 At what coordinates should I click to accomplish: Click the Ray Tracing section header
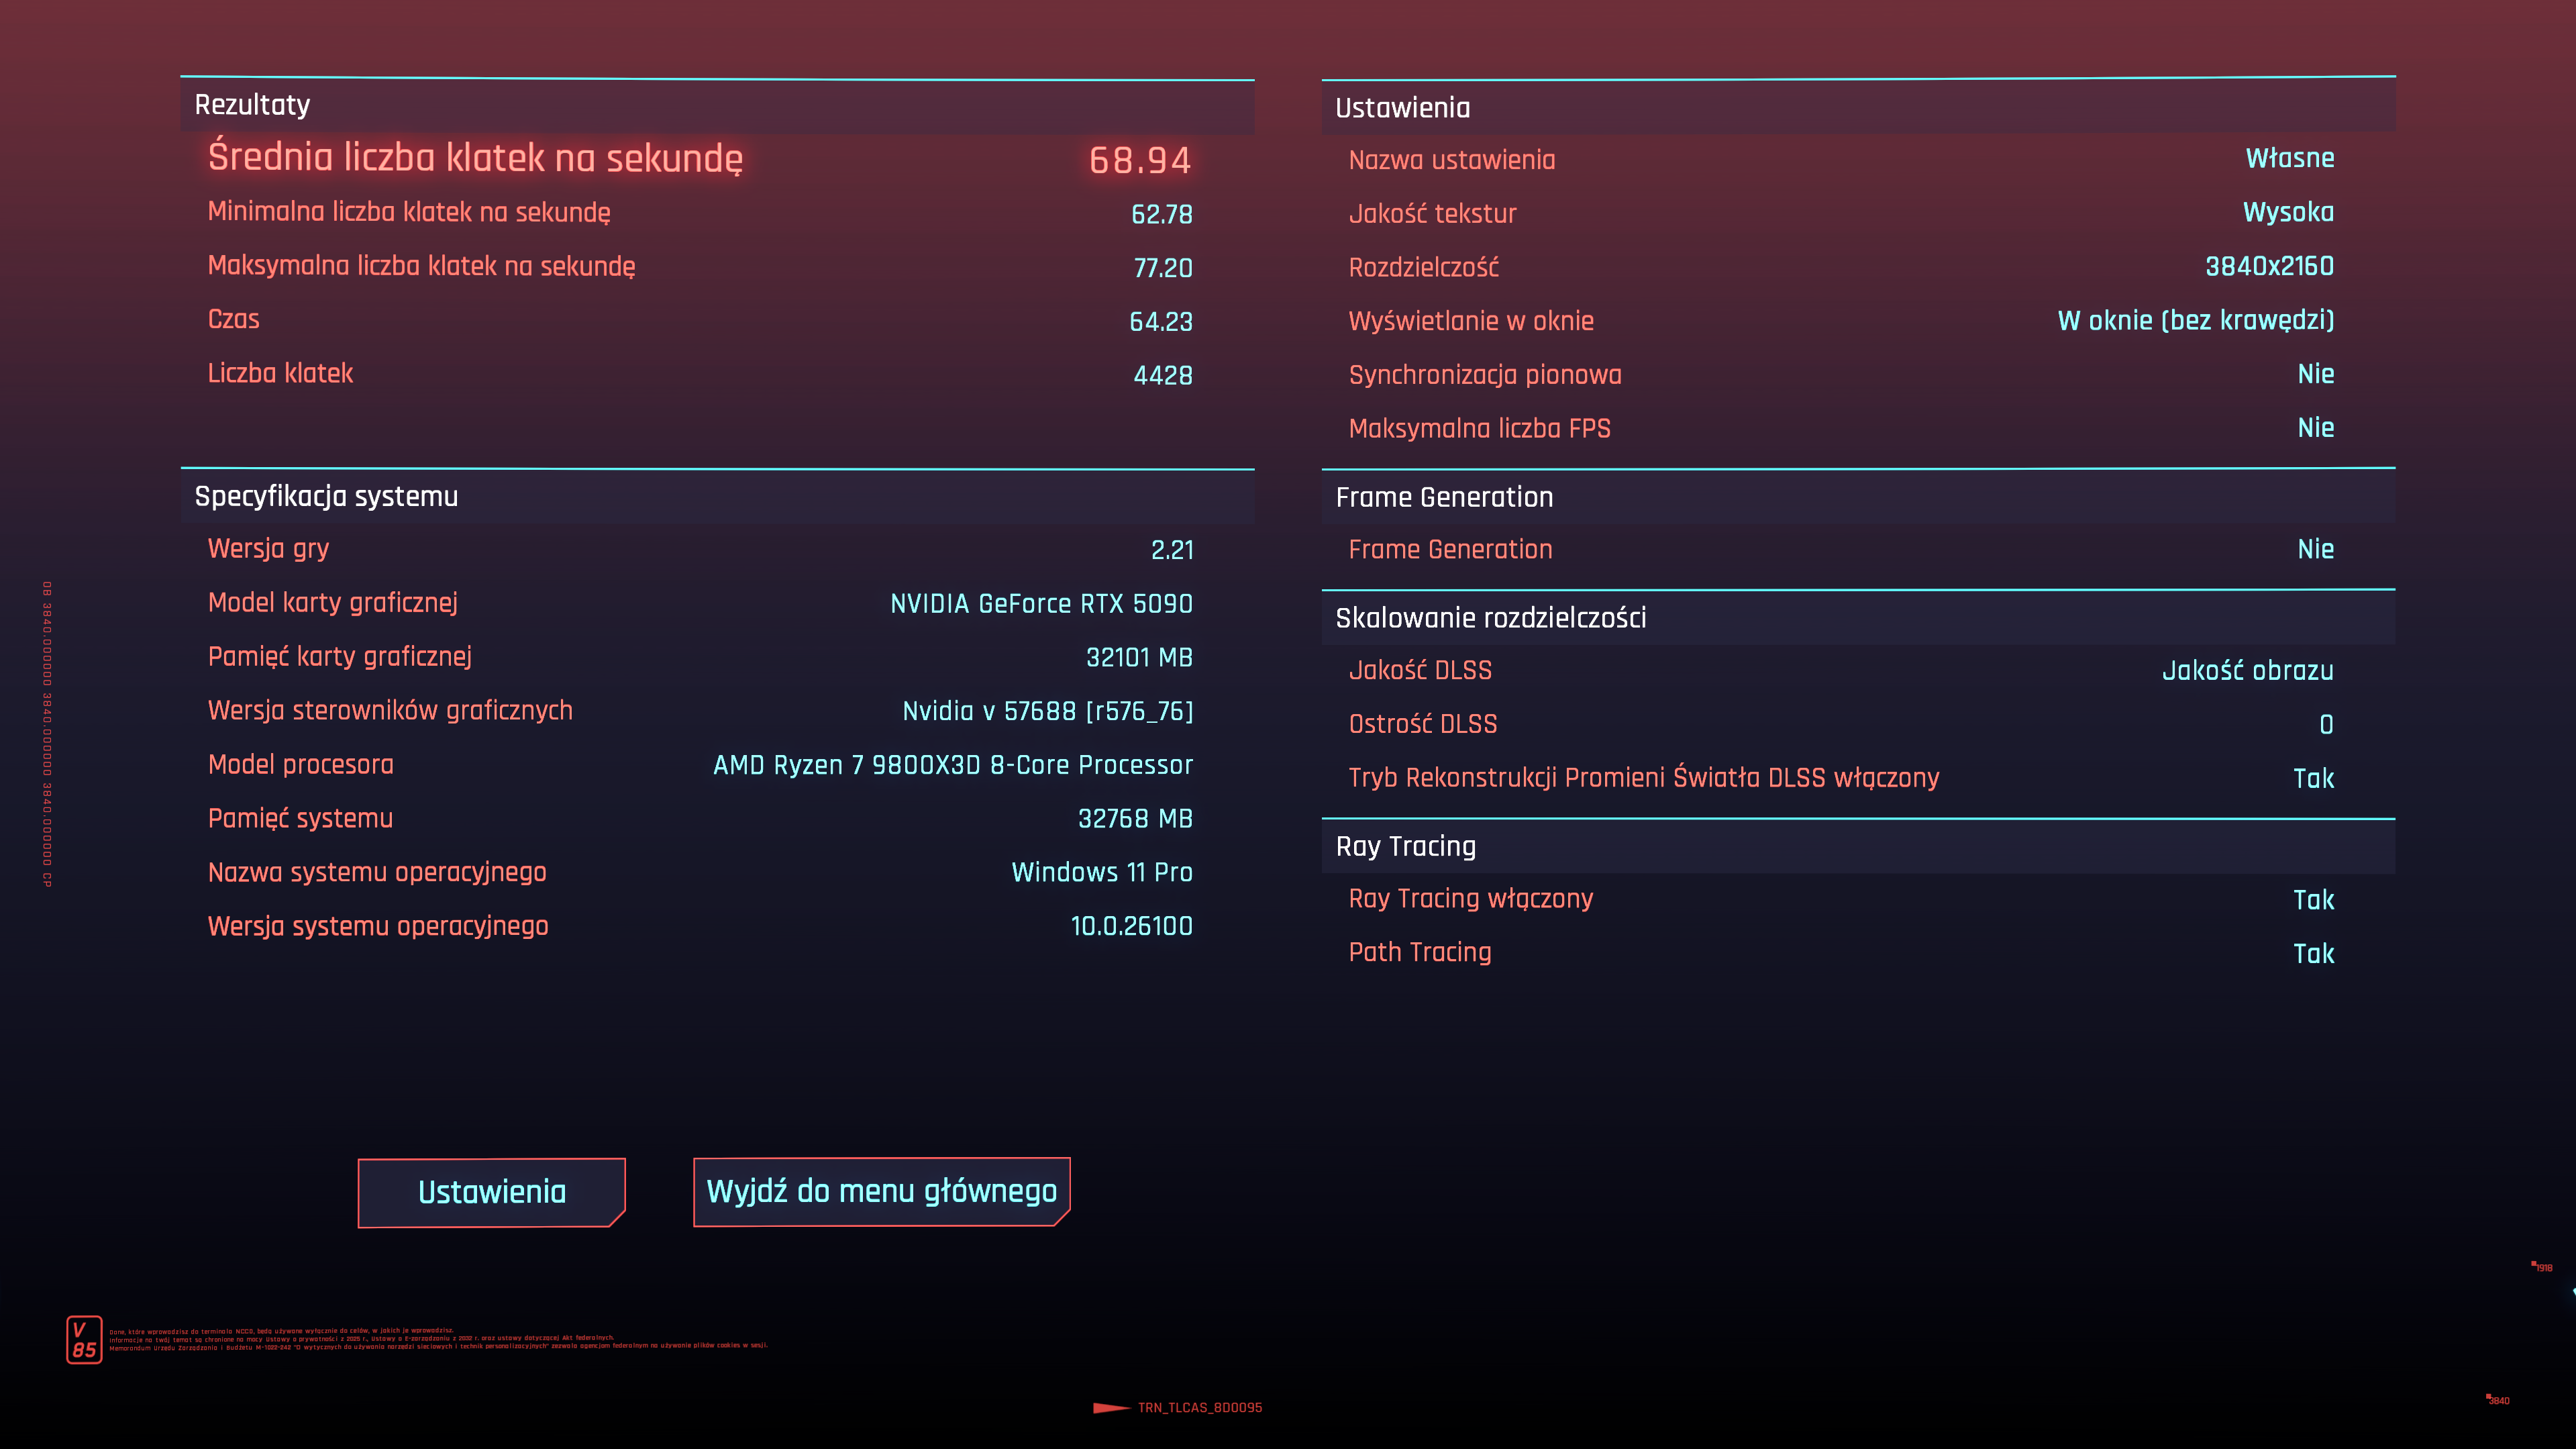tap(1405, 846)
